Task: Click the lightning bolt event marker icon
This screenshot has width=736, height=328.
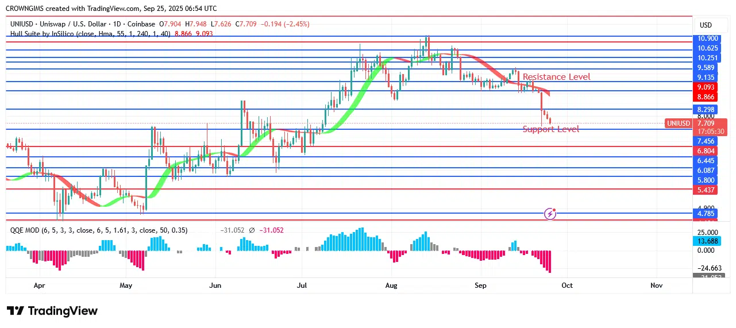Action: tap(550, 214)
